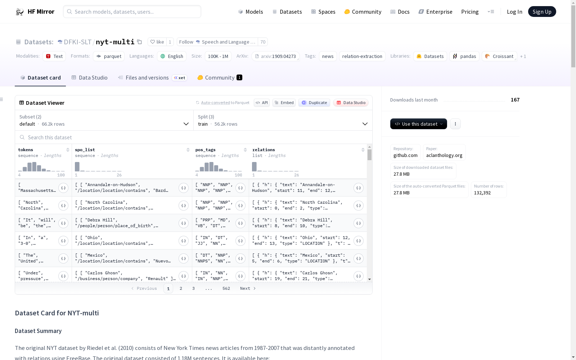Open aclanthology.org paper link

(444, 152)
